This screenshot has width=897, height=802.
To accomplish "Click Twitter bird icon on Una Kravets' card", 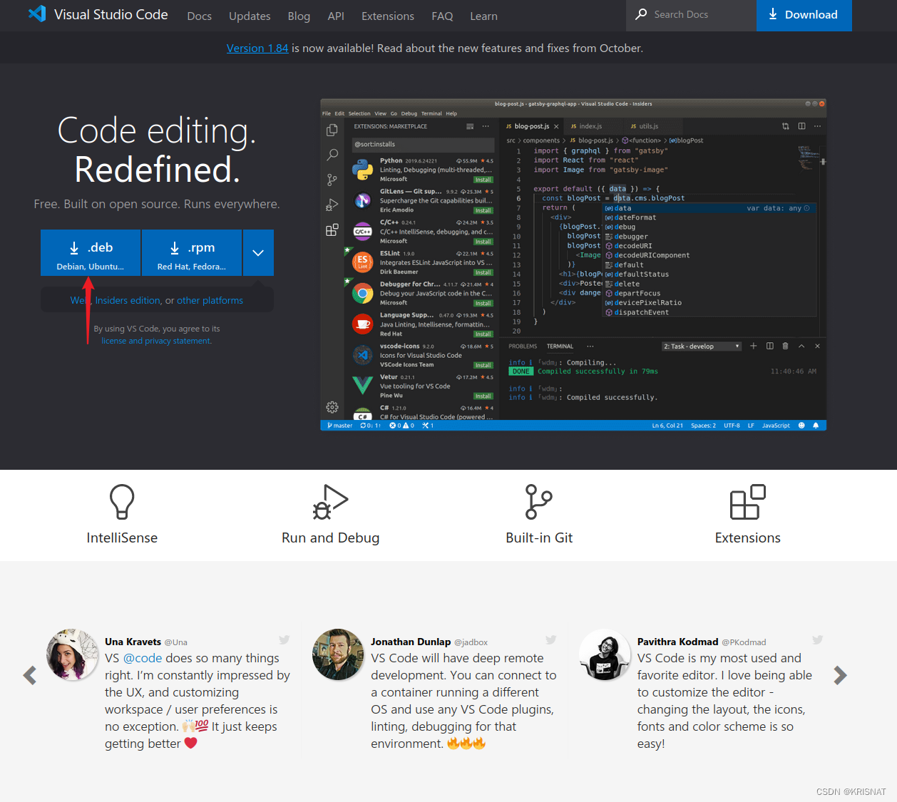I will pyautogui.click(x=284, y=639).
